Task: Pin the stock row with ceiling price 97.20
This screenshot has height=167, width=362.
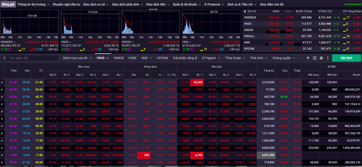Action: click(2, 119)
